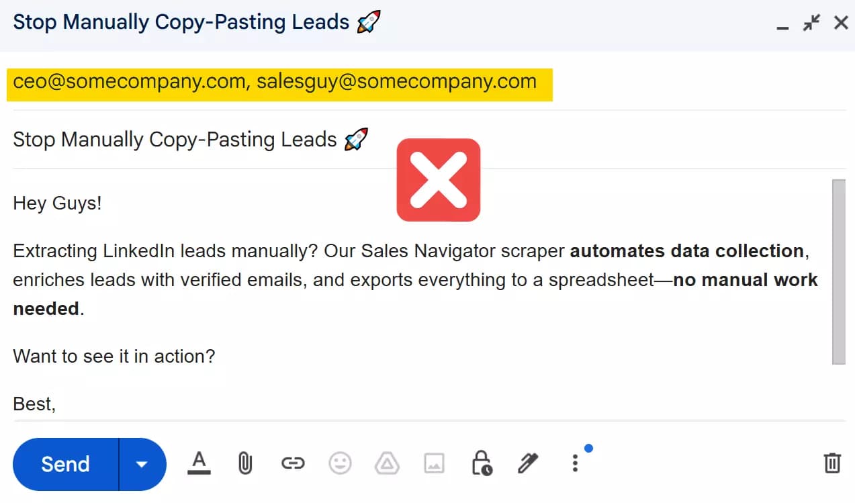Viewport: 855px width, 503px height.
Task: Click the email body scrollbar
Action: coord(839,272)
